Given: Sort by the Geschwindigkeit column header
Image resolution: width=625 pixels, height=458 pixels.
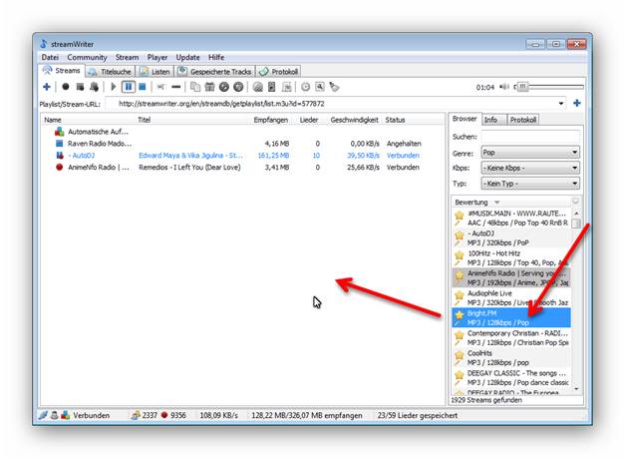Looking at the screenshot, I should [x=354, y=120].
